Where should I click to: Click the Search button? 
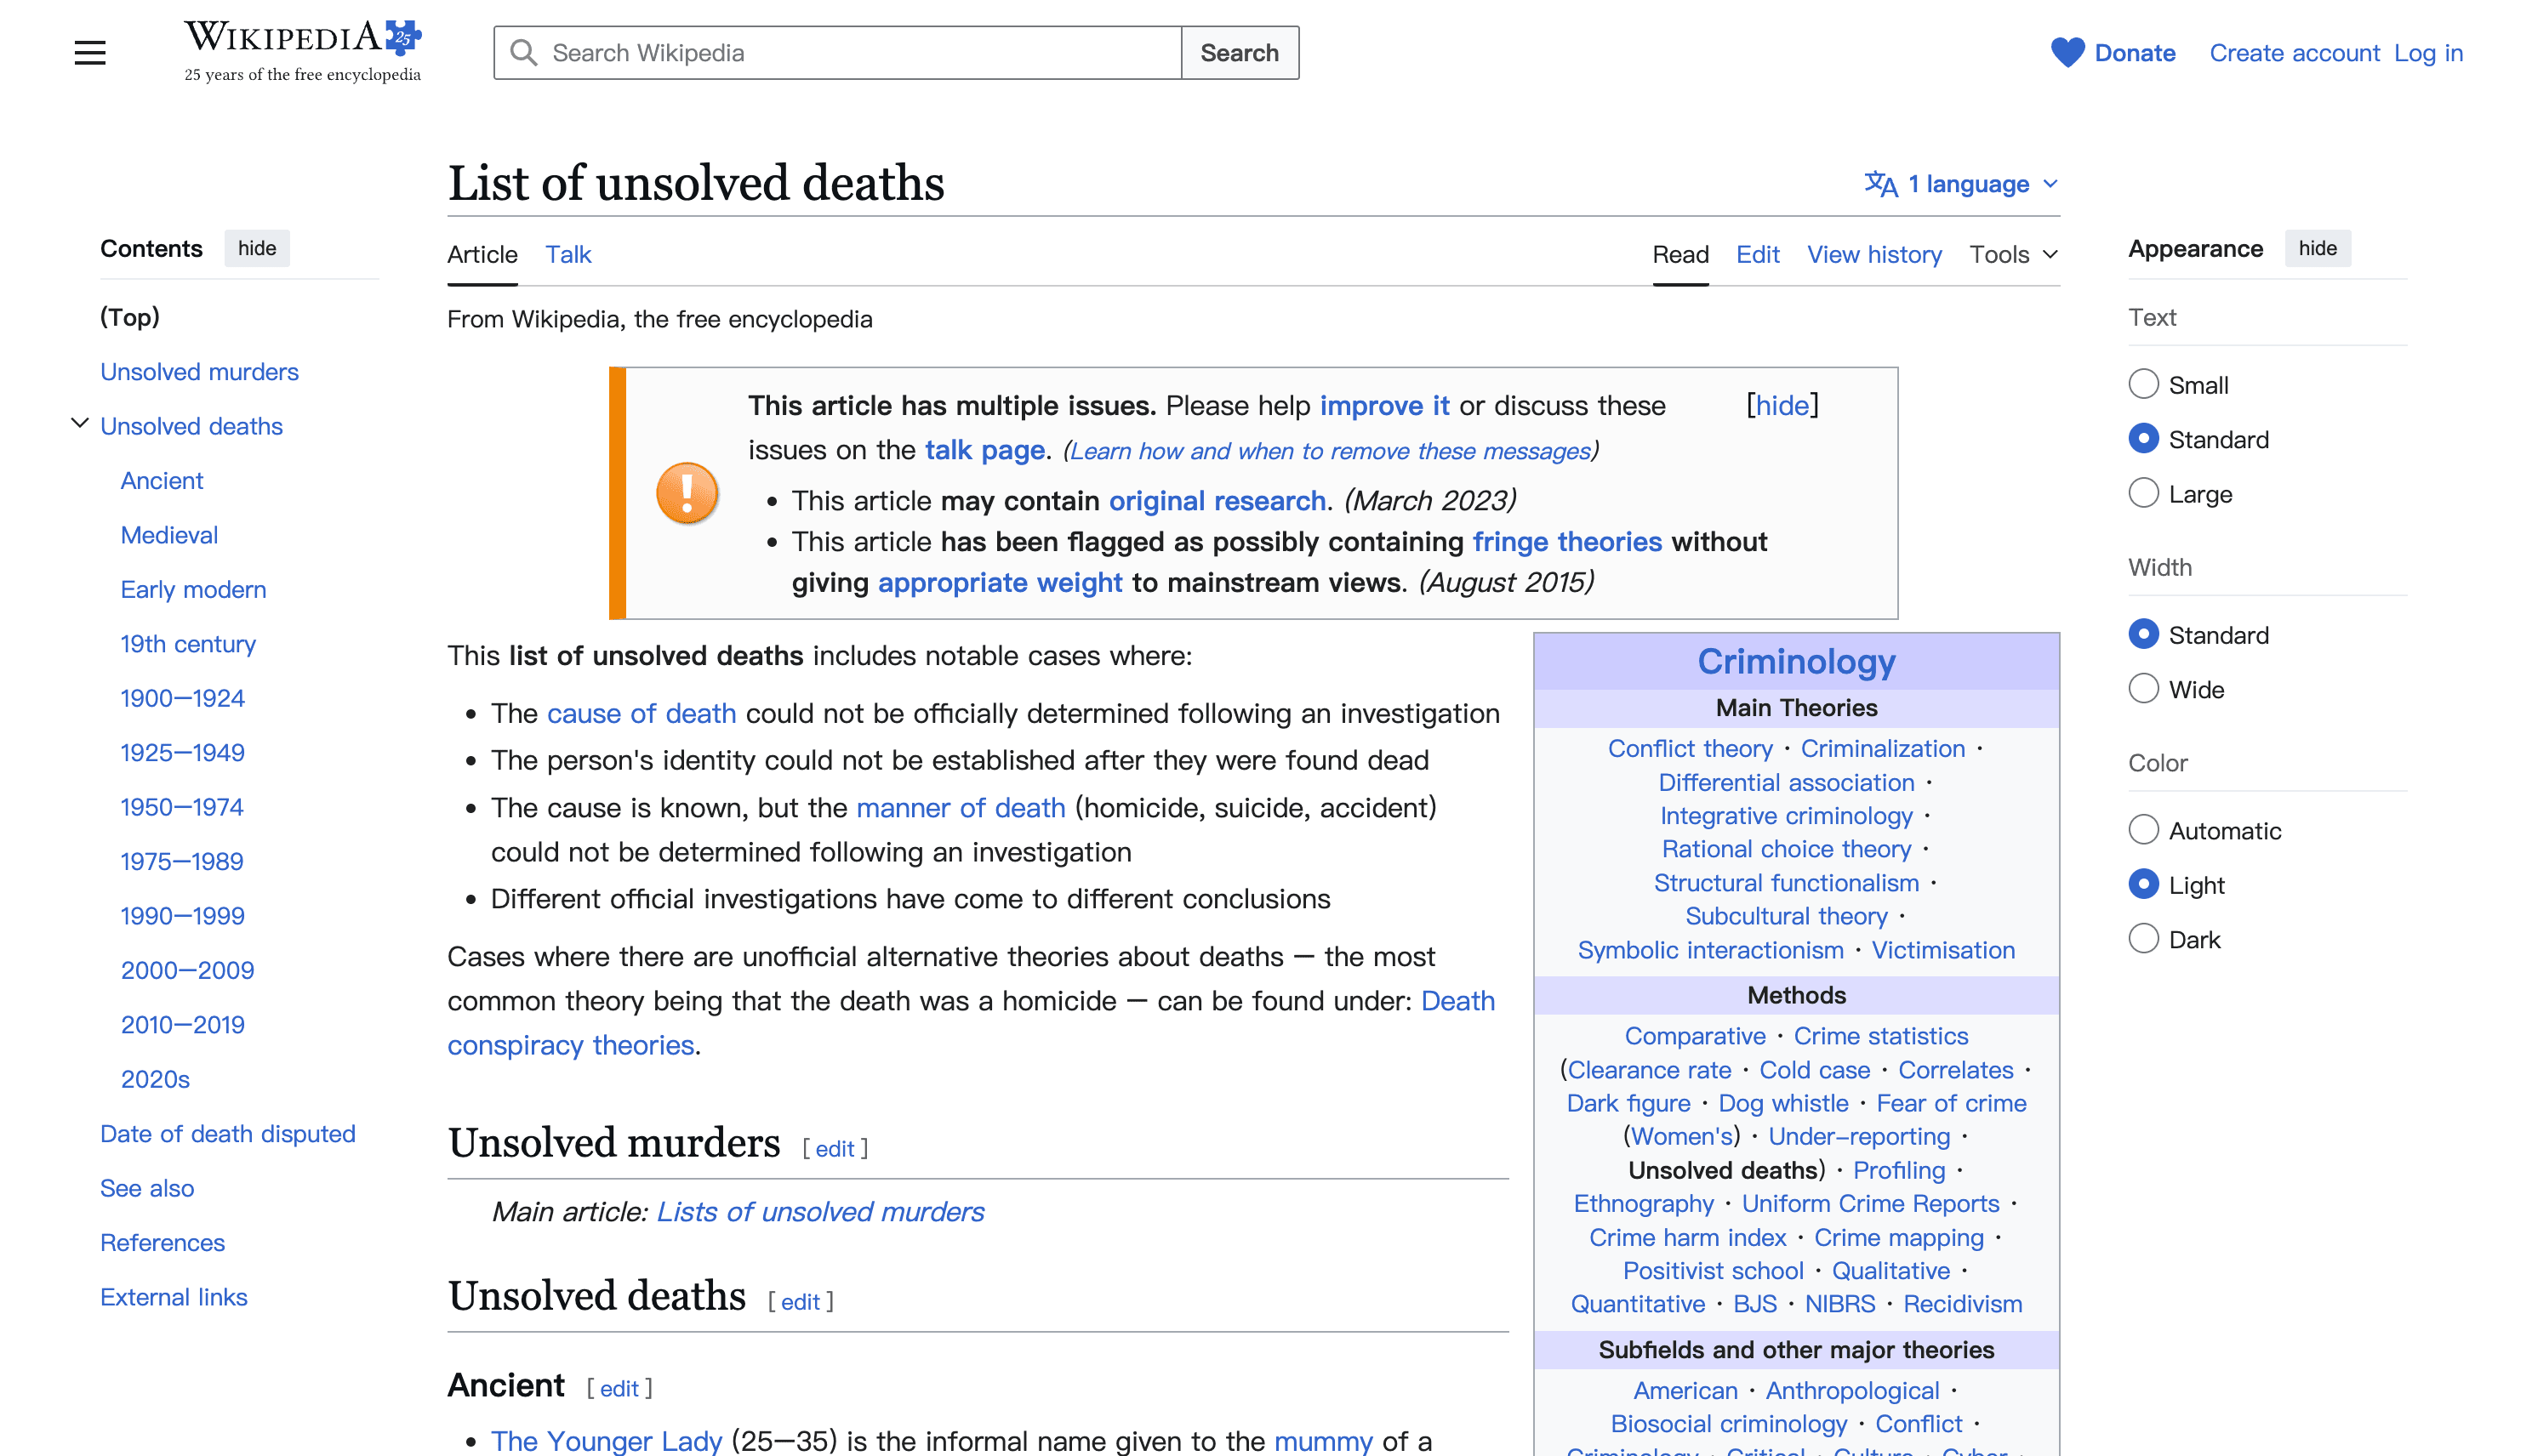(x=1240, y=53)
